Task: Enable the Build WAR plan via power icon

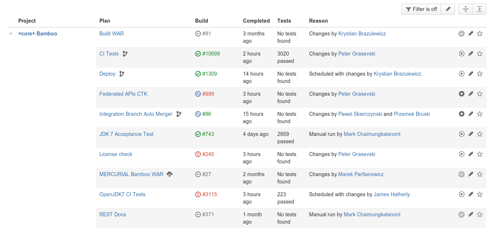Action: pos(461,34)
